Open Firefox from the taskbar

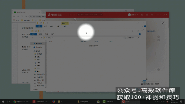[x=53, y=101]
